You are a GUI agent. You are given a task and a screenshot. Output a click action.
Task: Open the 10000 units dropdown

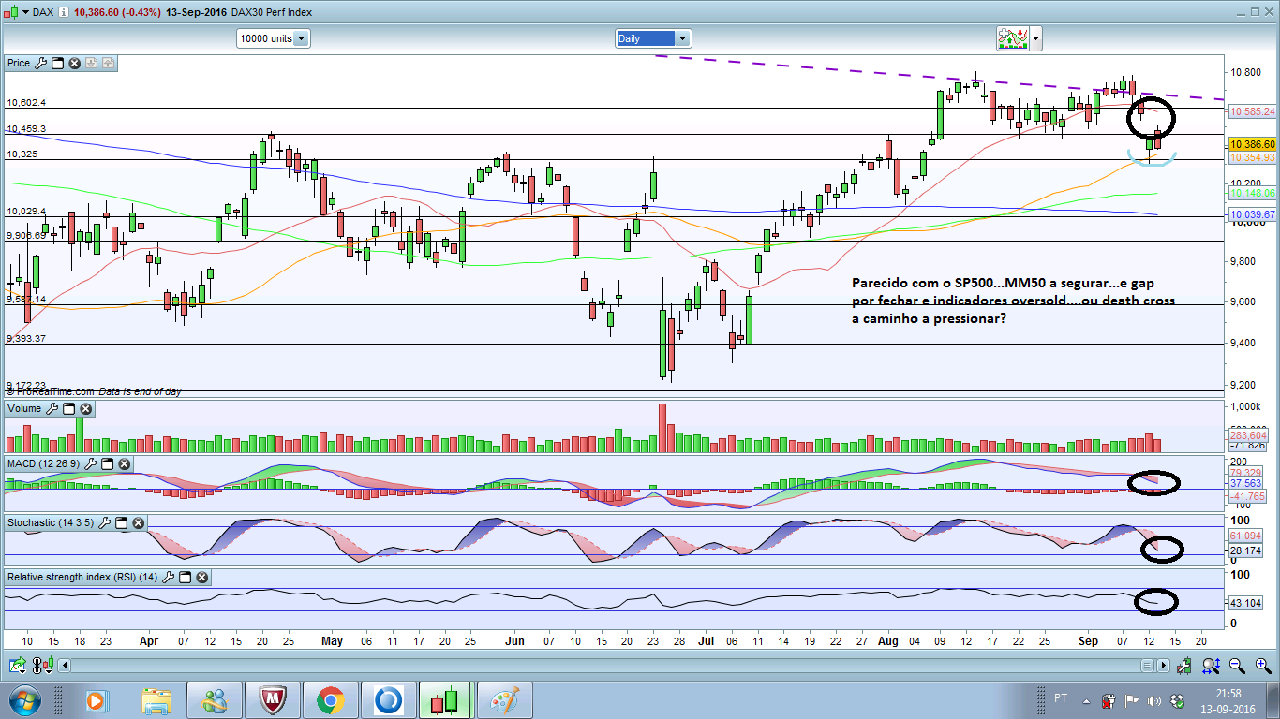coord(274,38)
